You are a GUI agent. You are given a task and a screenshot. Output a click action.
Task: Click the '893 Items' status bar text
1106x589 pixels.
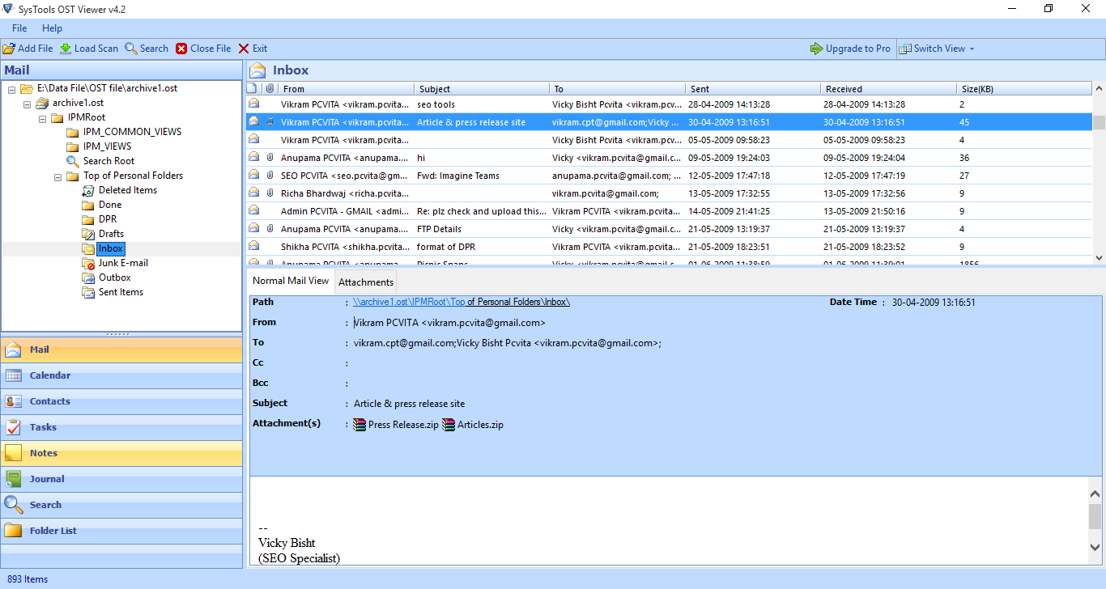28,579
